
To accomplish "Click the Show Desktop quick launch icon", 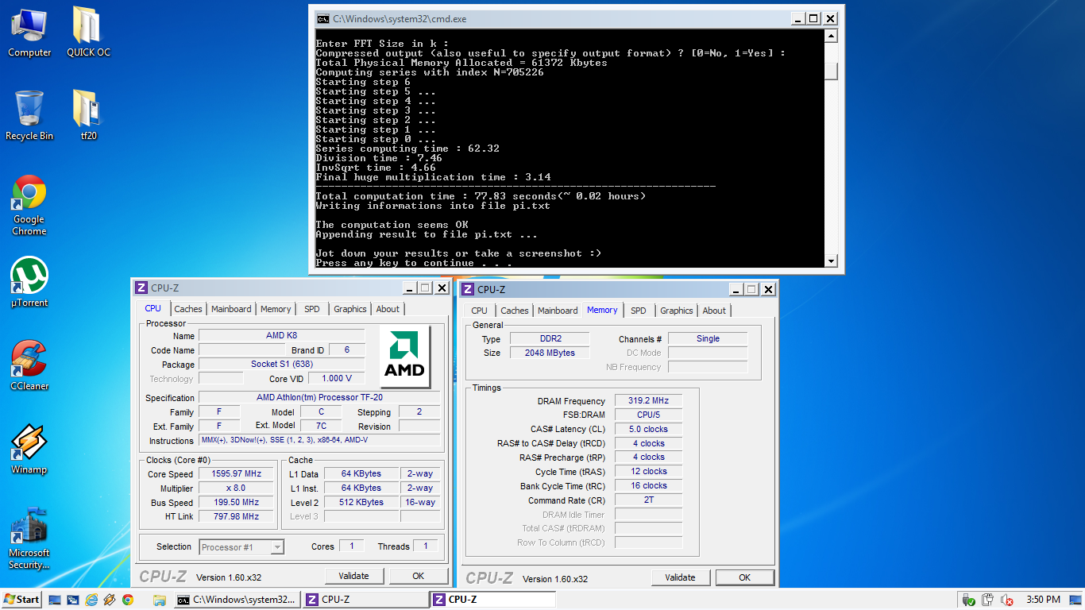I will click(x=55, y=600).
